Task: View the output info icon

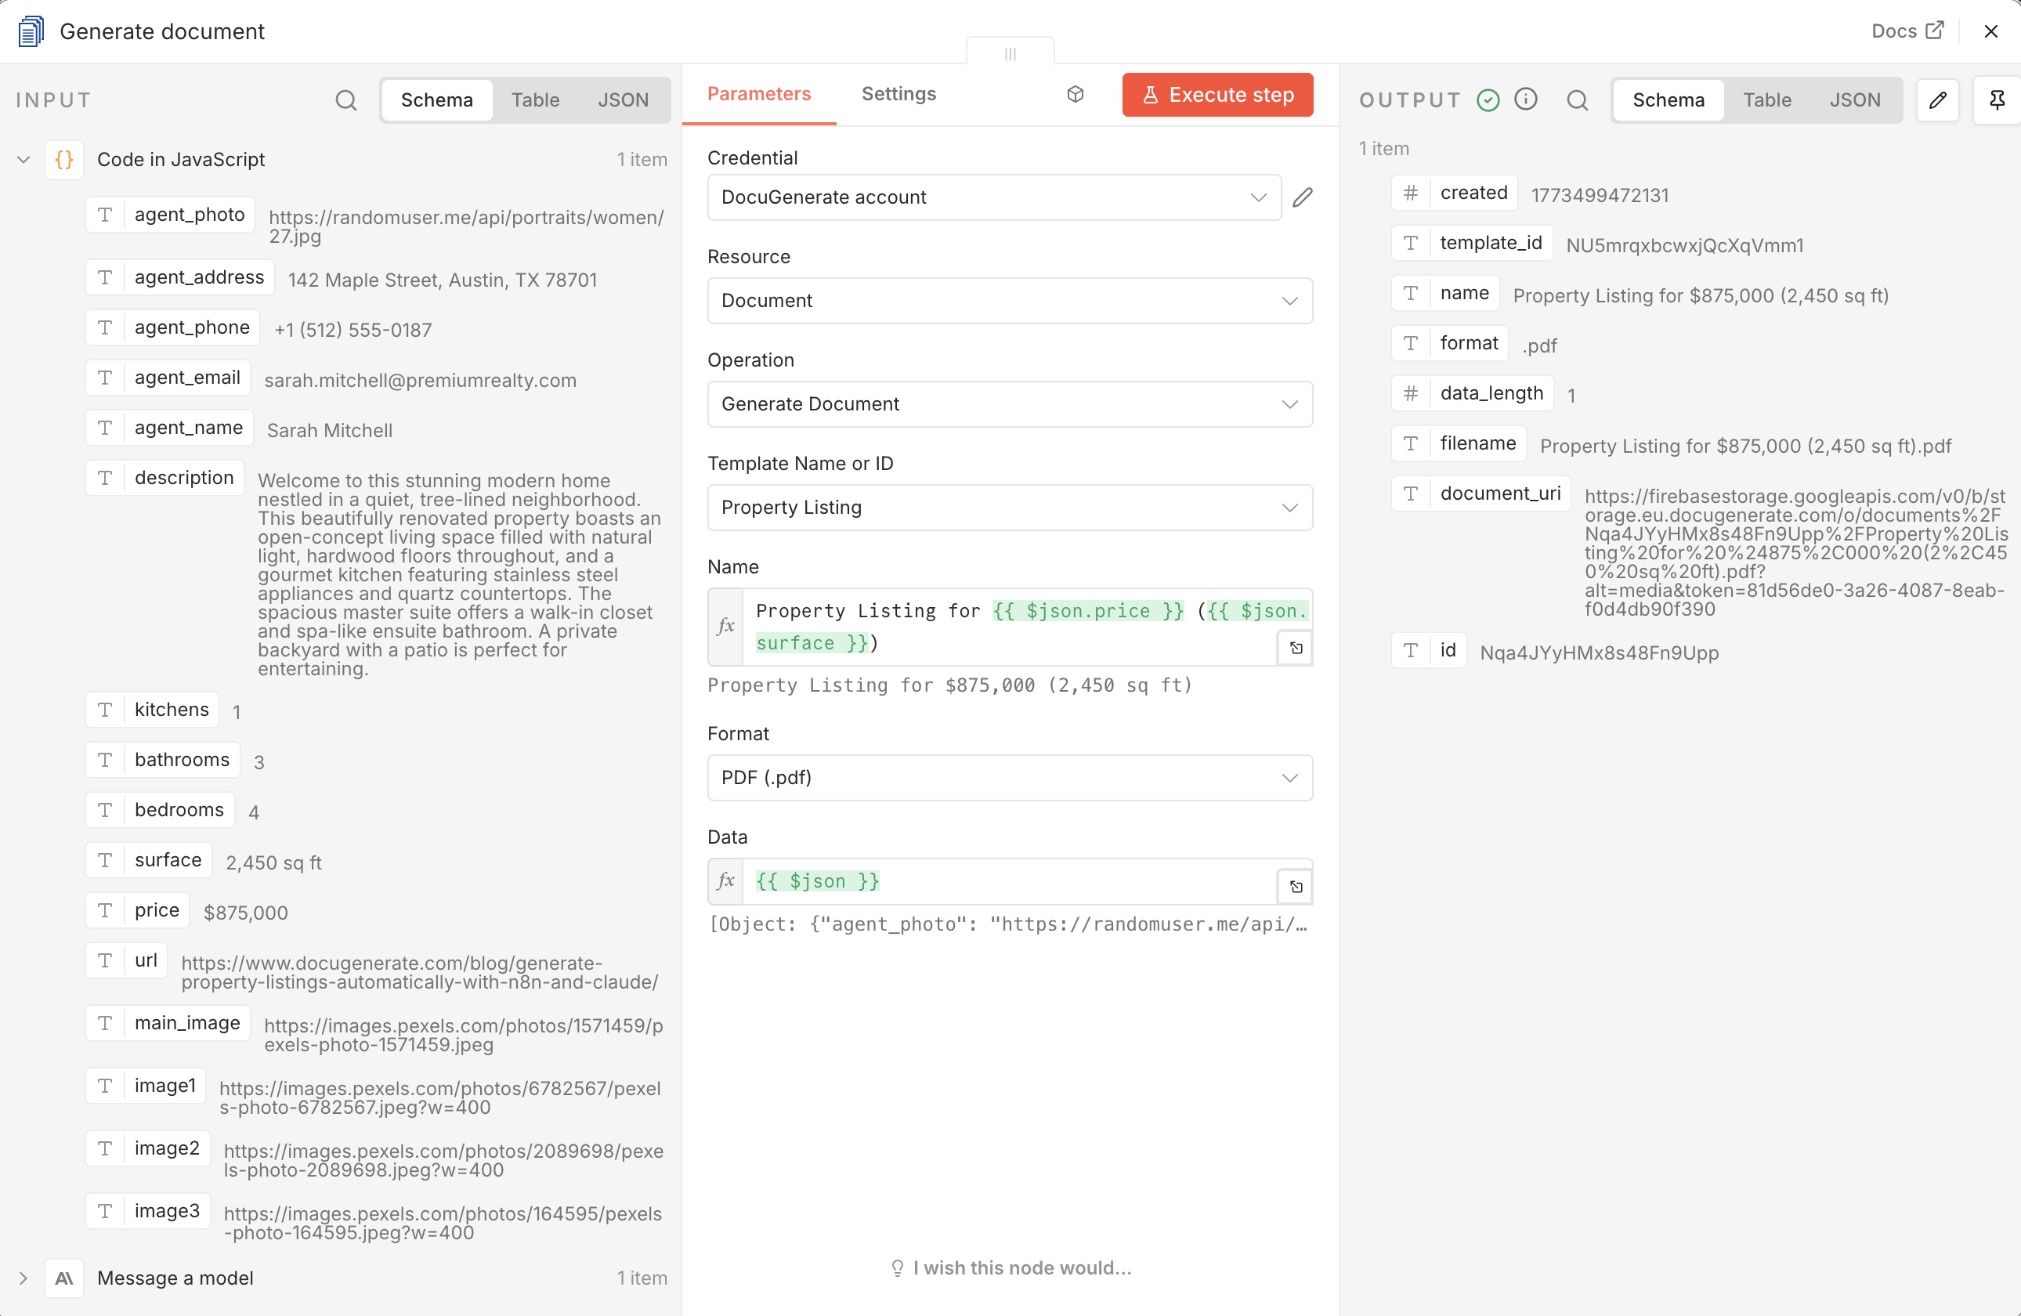Action: click(x=1526, y=99)
